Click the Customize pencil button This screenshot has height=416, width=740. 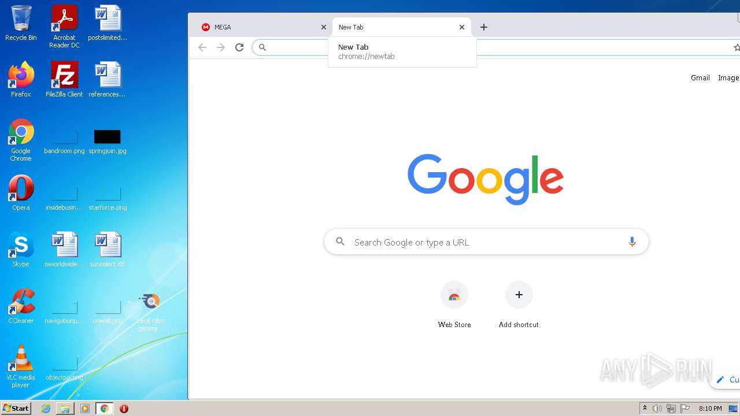(x=726, y=380)
